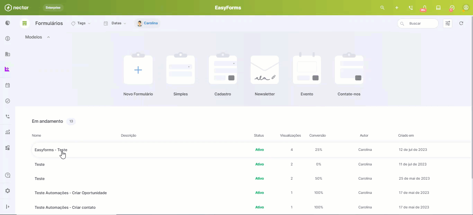Open the Easyforms - Teste form row

[251, 150]
